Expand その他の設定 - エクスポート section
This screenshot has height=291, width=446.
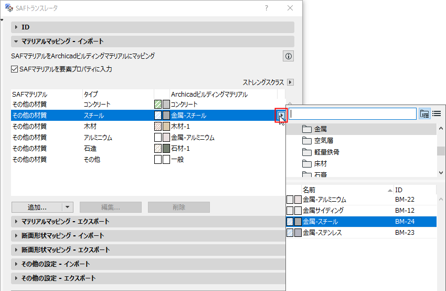[148, 278]
